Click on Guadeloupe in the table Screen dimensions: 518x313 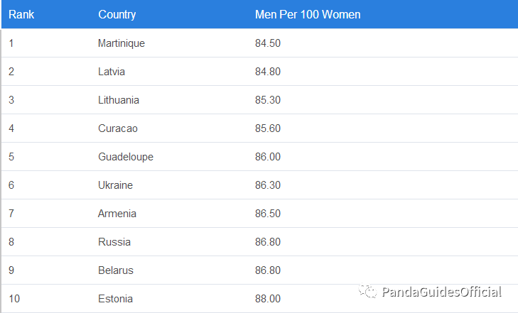click(x=126, y=157)
